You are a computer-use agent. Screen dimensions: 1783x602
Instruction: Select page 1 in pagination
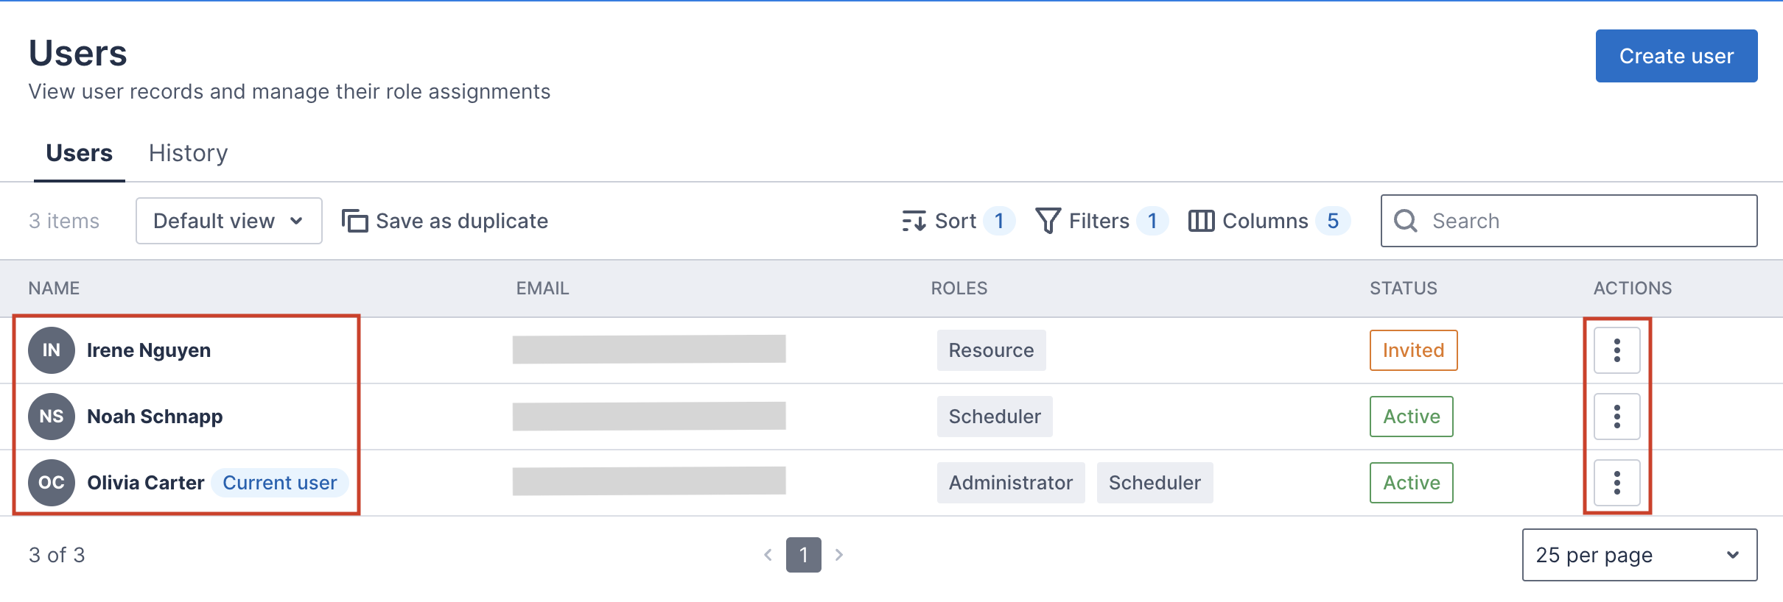803,555
